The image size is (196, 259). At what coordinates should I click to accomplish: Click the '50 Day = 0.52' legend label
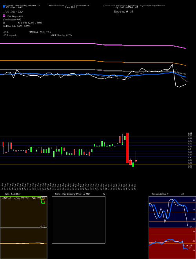point(15,12)
